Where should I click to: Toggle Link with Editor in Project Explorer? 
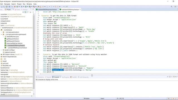click(x=25, y=12)
